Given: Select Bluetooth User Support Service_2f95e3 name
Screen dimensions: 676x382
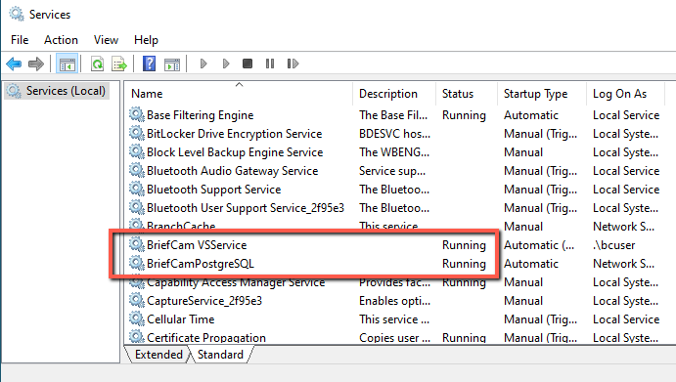Looking at the screenshot, I should click(x=246, y=207).
